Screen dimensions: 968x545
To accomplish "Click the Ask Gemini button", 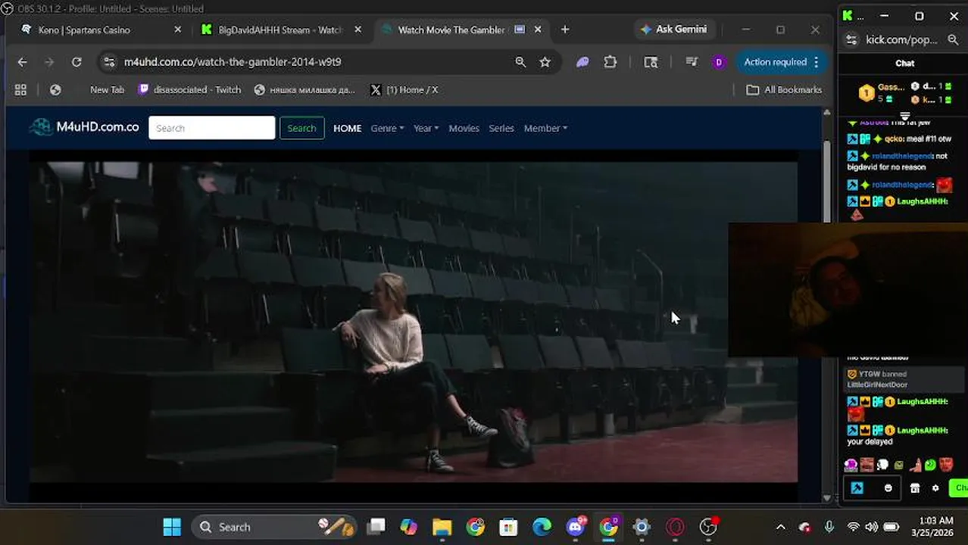I will coord(673,30).
